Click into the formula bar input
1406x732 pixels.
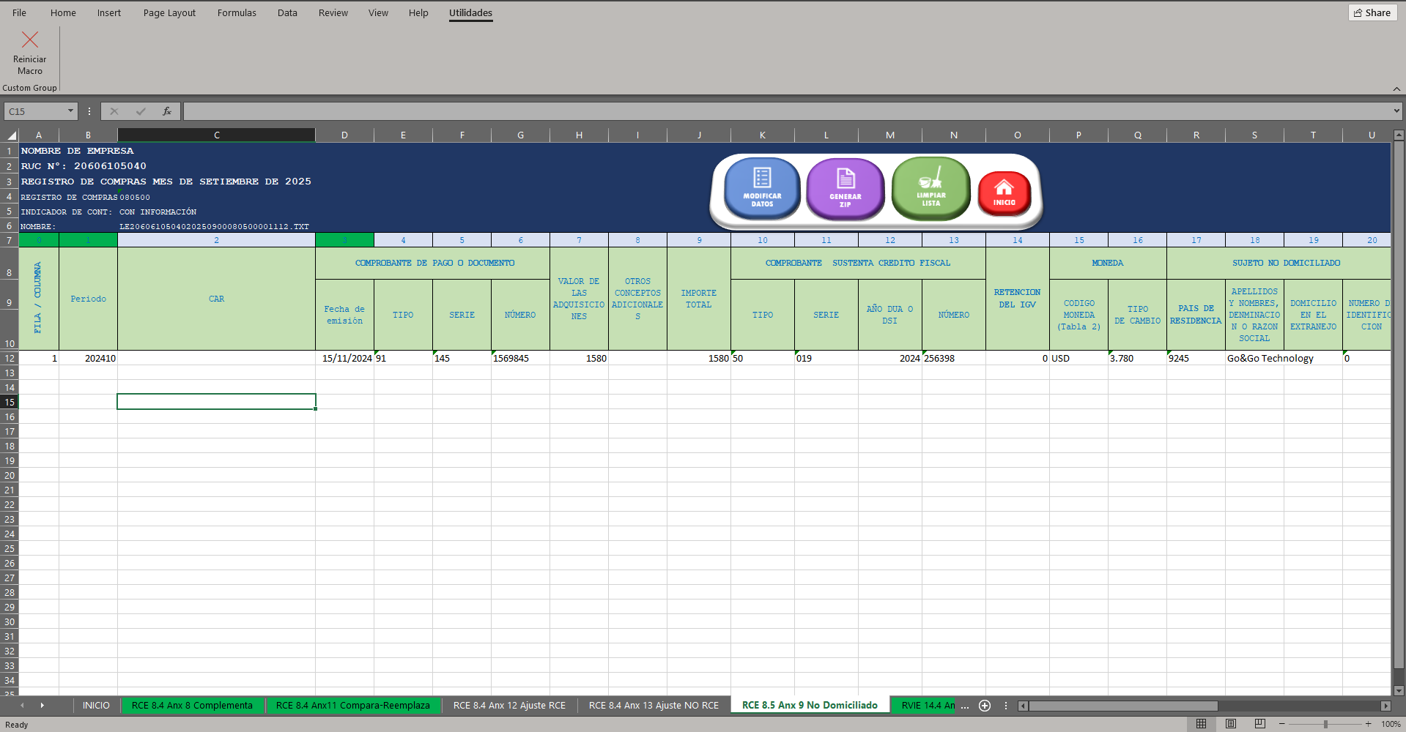coord(786,111)
